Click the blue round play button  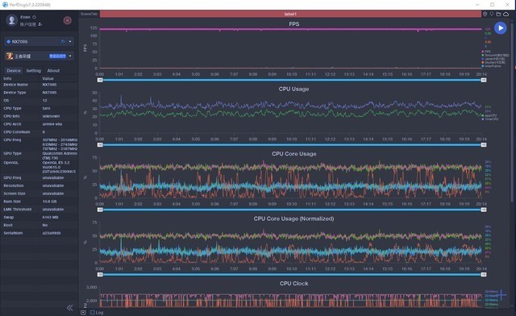tap(501, 28)
